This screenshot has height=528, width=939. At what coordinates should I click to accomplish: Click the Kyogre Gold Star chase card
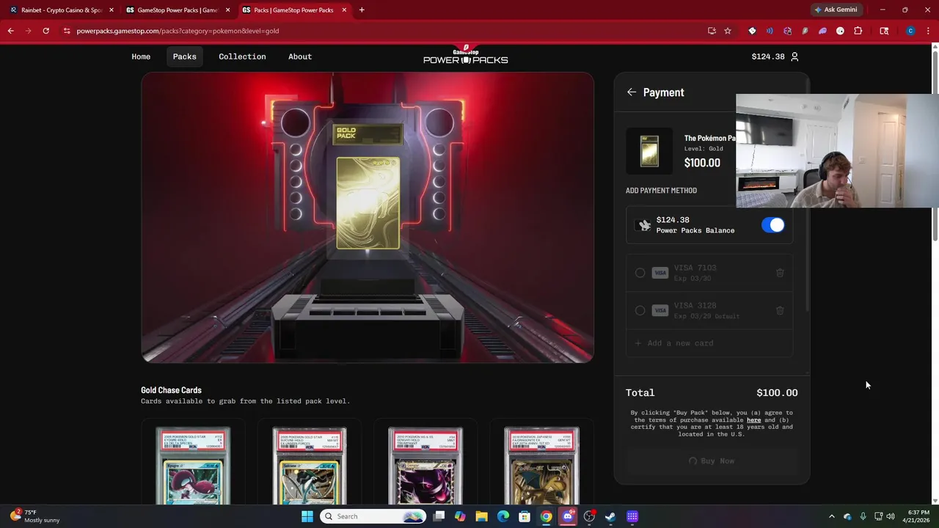coord(193,466)
